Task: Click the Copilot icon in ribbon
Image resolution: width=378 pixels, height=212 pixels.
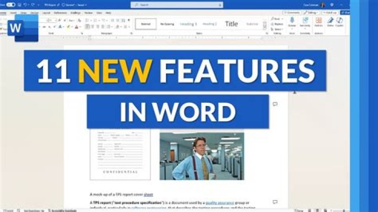Action: [x=340, y=20]
